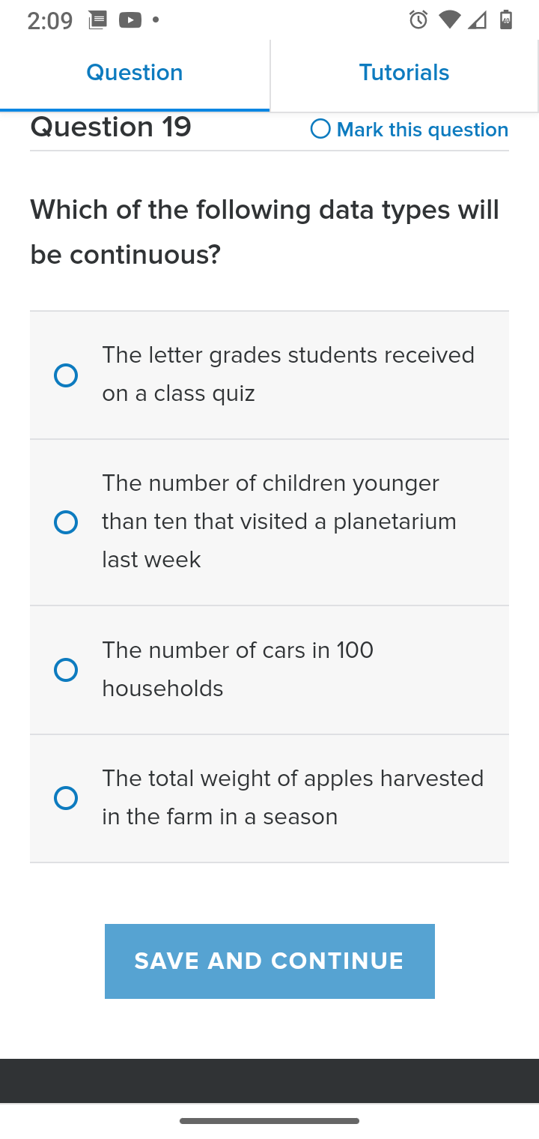Choose the total weight of apples option text
This screenshot has width=539, height=1139.
pyautogui.click(x=293, y=797)
